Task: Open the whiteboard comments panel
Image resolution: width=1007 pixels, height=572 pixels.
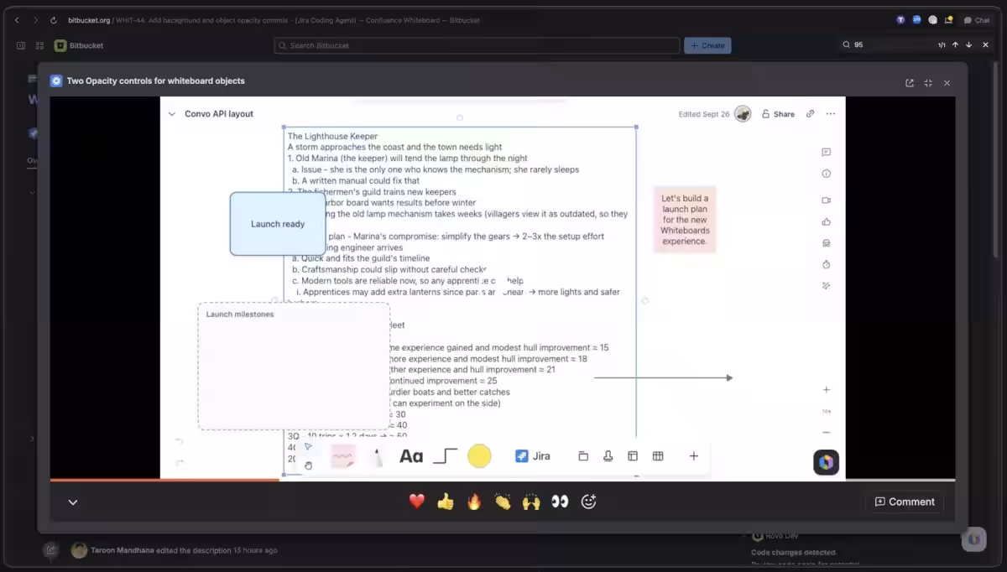Action: click(x=827, y=153)
